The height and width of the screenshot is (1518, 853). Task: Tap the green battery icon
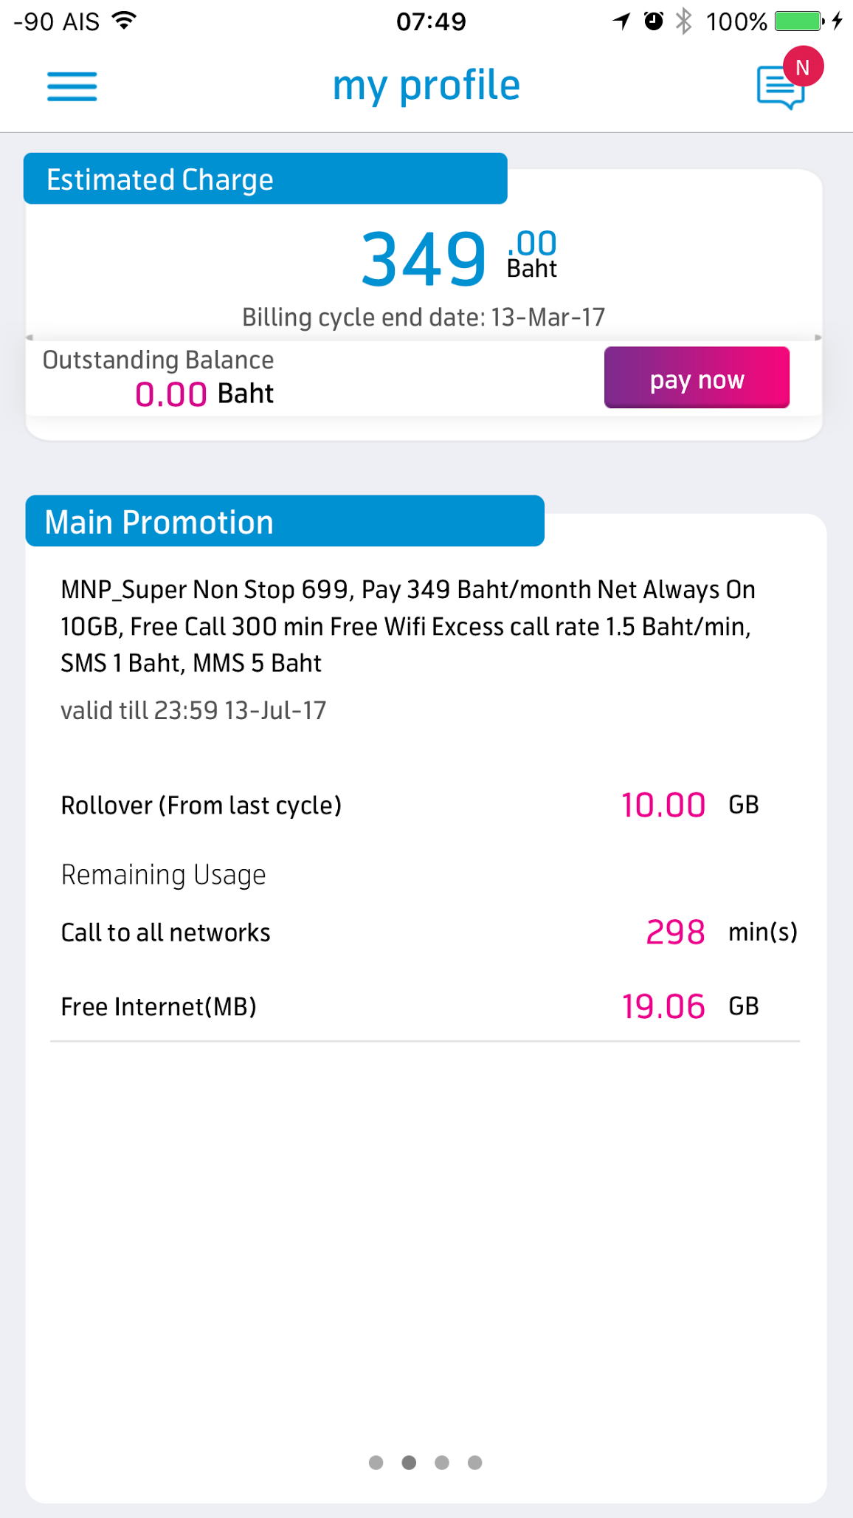coord(798,21)
